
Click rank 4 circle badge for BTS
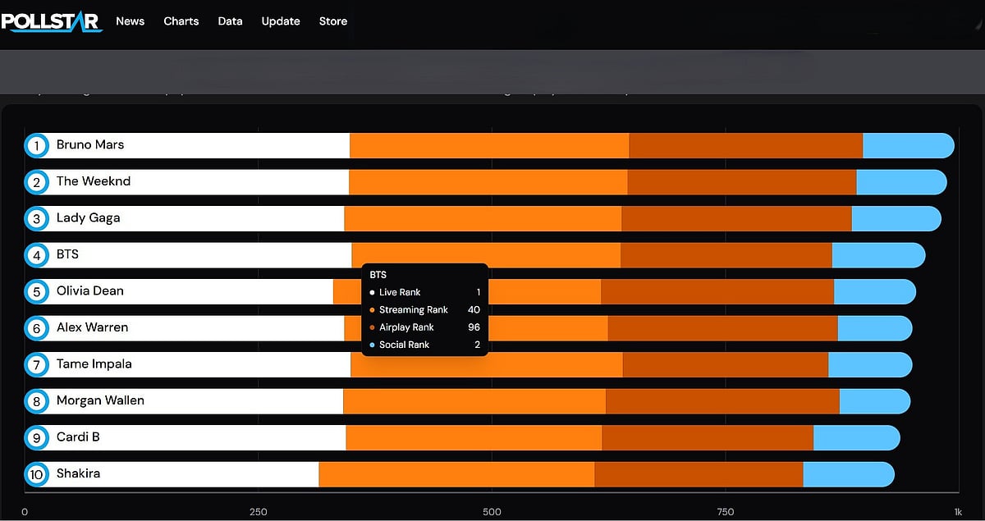pos(36,255)
